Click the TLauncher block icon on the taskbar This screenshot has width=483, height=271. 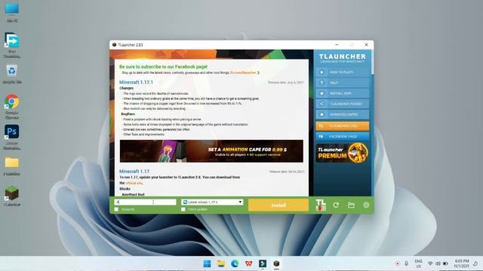click(276, 263)
